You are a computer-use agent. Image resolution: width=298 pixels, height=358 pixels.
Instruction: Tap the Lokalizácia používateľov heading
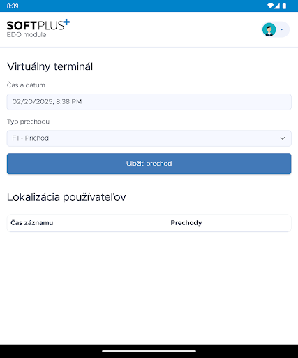click(66, 197)
